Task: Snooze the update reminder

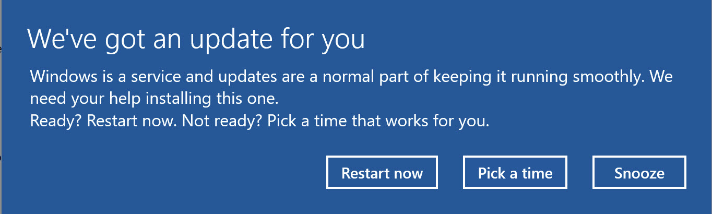Action: coord(639,173)
